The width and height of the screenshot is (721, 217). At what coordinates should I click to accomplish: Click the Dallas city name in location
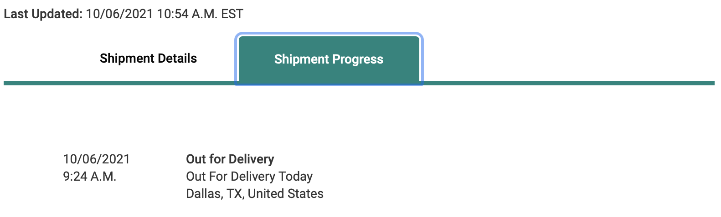click(x=203, y=194)
